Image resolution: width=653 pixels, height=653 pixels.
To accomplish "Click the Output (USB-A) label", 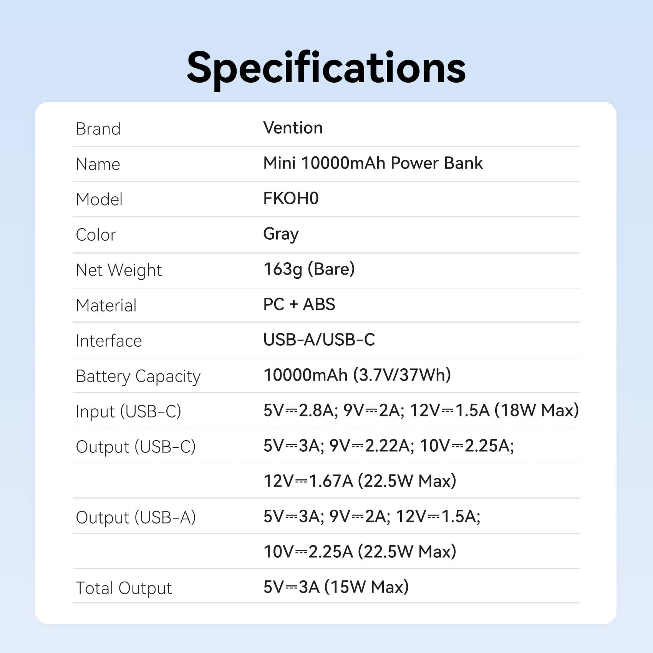I will [136, 517].
